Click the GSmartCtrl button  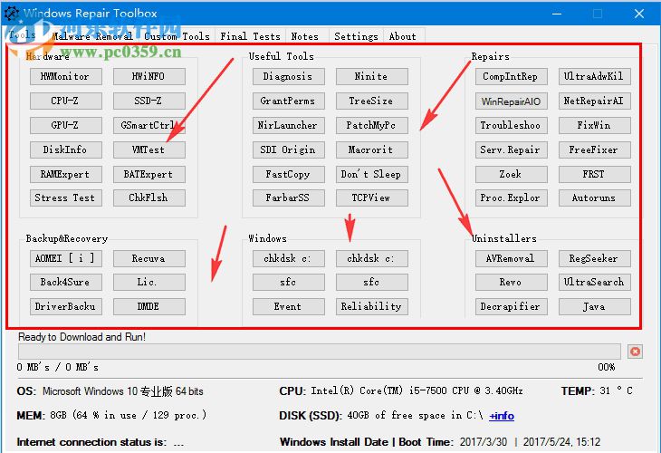click(x=148, y=125)
